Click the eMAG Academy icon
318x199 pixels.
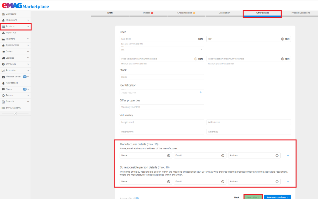coord(3,108)
